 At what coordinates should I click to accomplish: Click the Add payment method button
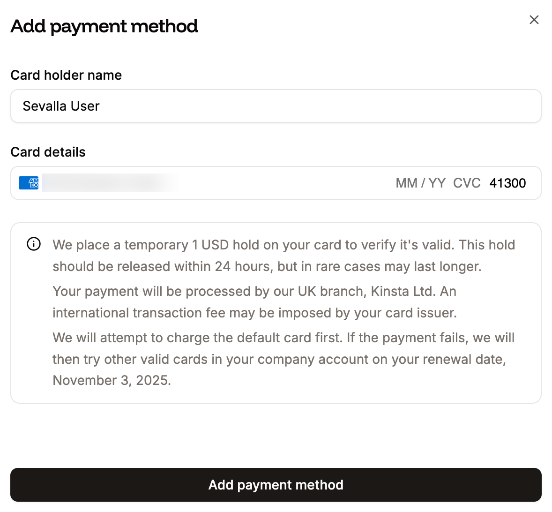pyautogui.click(x=276, y=485)
